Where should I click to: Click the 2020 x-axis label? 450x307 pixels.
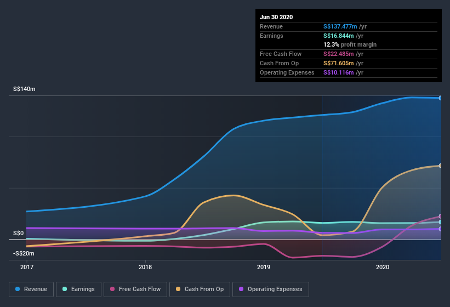pos(383,267)
